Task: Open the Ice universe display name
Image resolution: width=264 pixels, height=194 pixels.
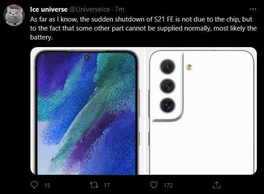Action: pyautogui.click(x=48, y=9)
